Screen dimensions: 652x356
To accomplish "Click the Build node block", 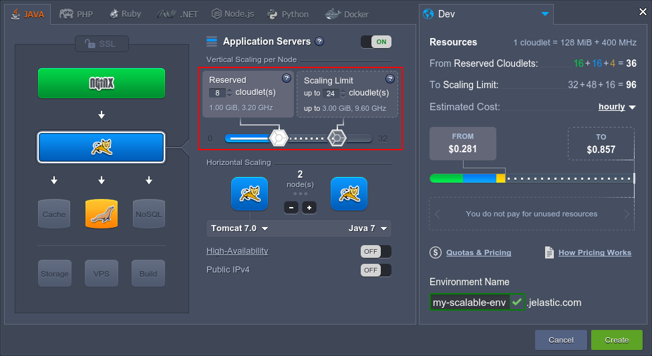I will tap(148, 273).
